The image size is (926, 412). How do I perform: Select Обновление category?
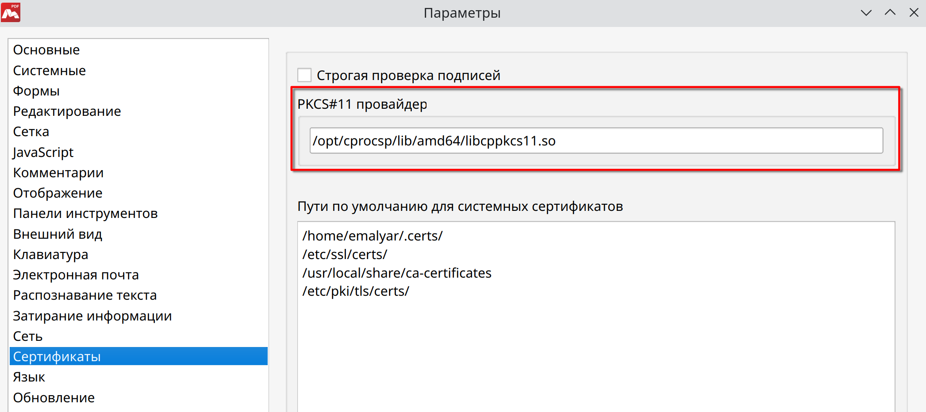[x=138, y=398]
